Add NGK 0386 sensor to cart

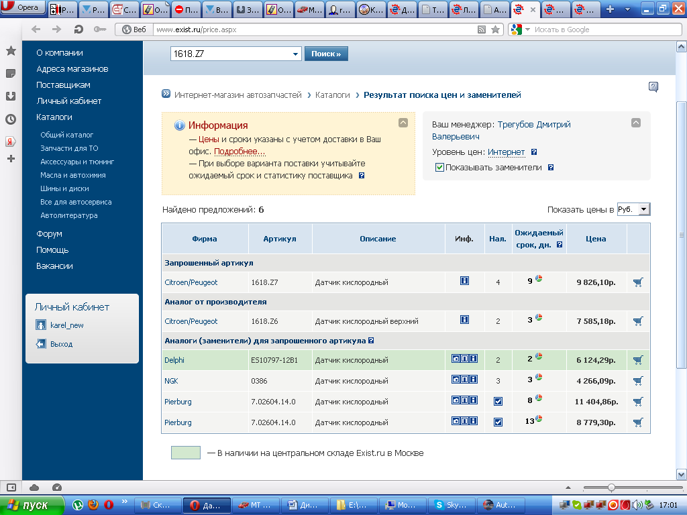click(x=638, y=381)
